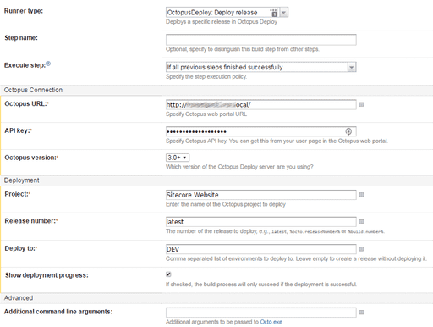Click into the Step name field
The width and height of the screenshot is (433, 327).
tap(261, 40)
